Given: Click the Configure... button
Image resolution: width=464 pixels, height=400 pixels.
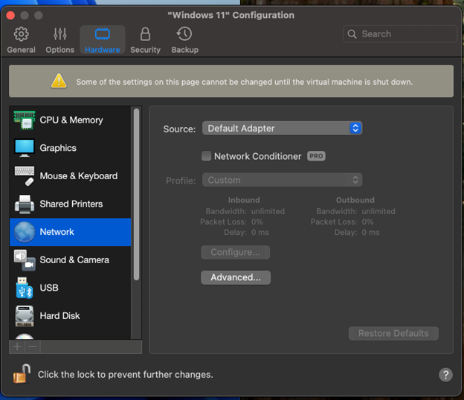Looking at the screenshot, I should (235, 252).
